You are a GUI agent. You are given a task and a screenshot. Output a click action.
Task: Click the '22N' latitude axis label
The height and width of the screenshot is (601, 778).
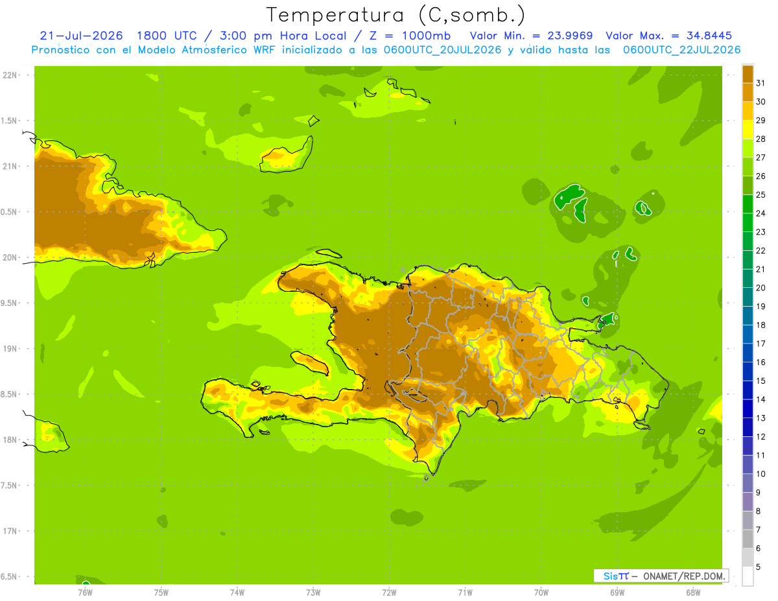tap(10, 75)
